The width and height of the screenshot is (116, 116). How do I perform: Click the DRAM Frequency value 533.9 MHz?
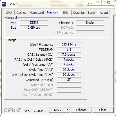point(69,44)
